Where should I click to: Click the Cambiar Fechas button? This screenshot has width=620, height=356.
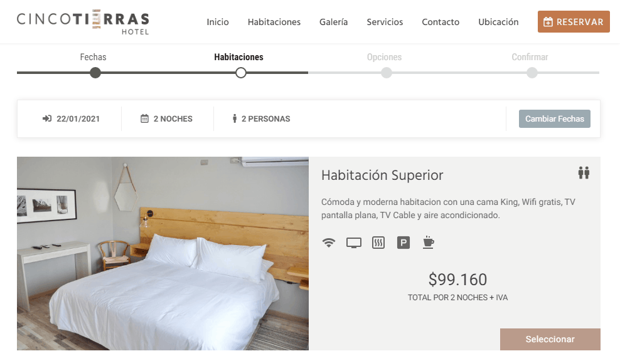554,118
